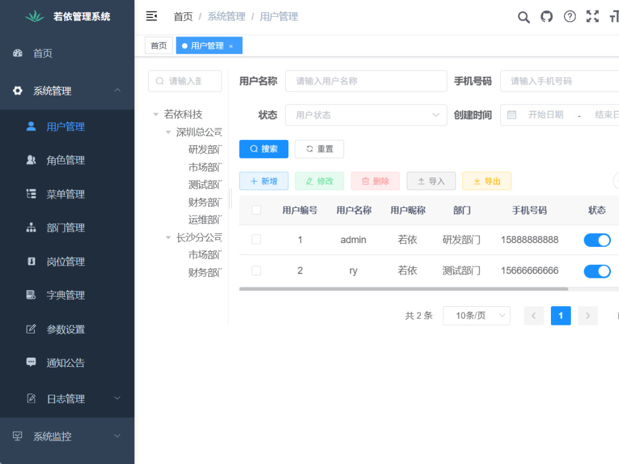619x464 pixels.
Task: Click the table horizontal scrollbar
Action: 404,289
